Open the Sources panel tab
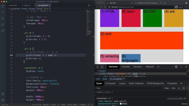This screenshot has width=189, height=106. [x=138, y=67]
